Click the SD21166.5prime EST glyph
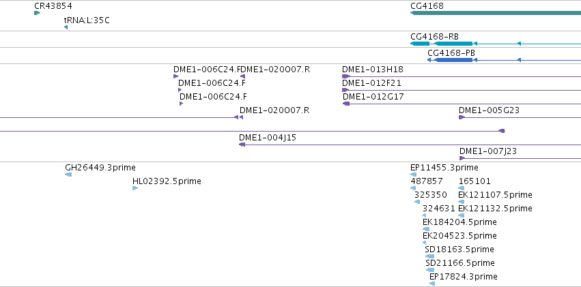The width and height of the screenshot is (581, 287). [430, 270]
